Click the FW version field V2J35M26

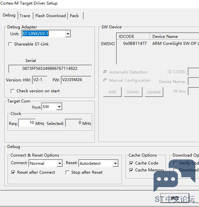pyautogui.click(x=76, y=80)
